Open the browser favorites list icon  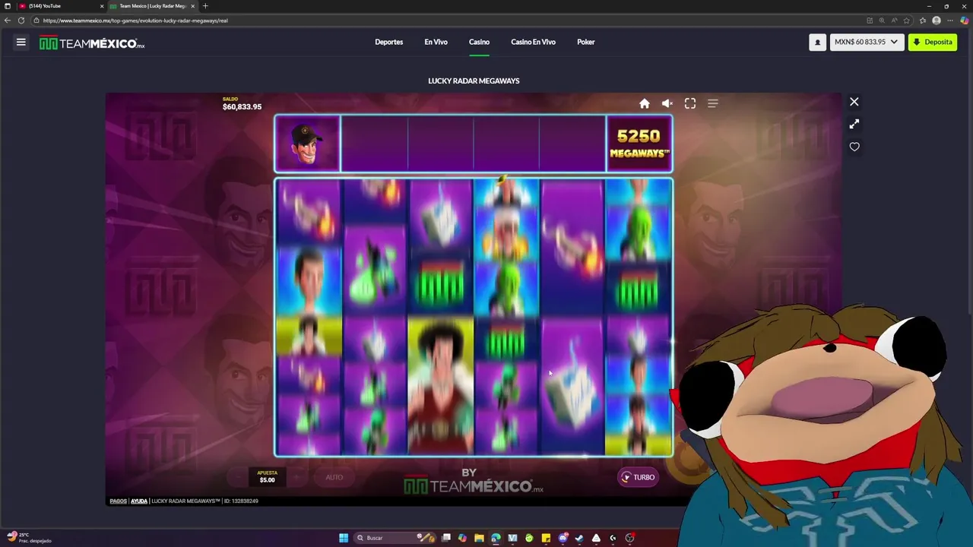pos(924,21)
